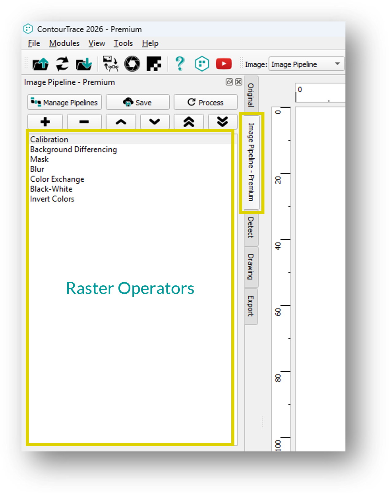Click the camera aperture icon

tap(132, 64)
